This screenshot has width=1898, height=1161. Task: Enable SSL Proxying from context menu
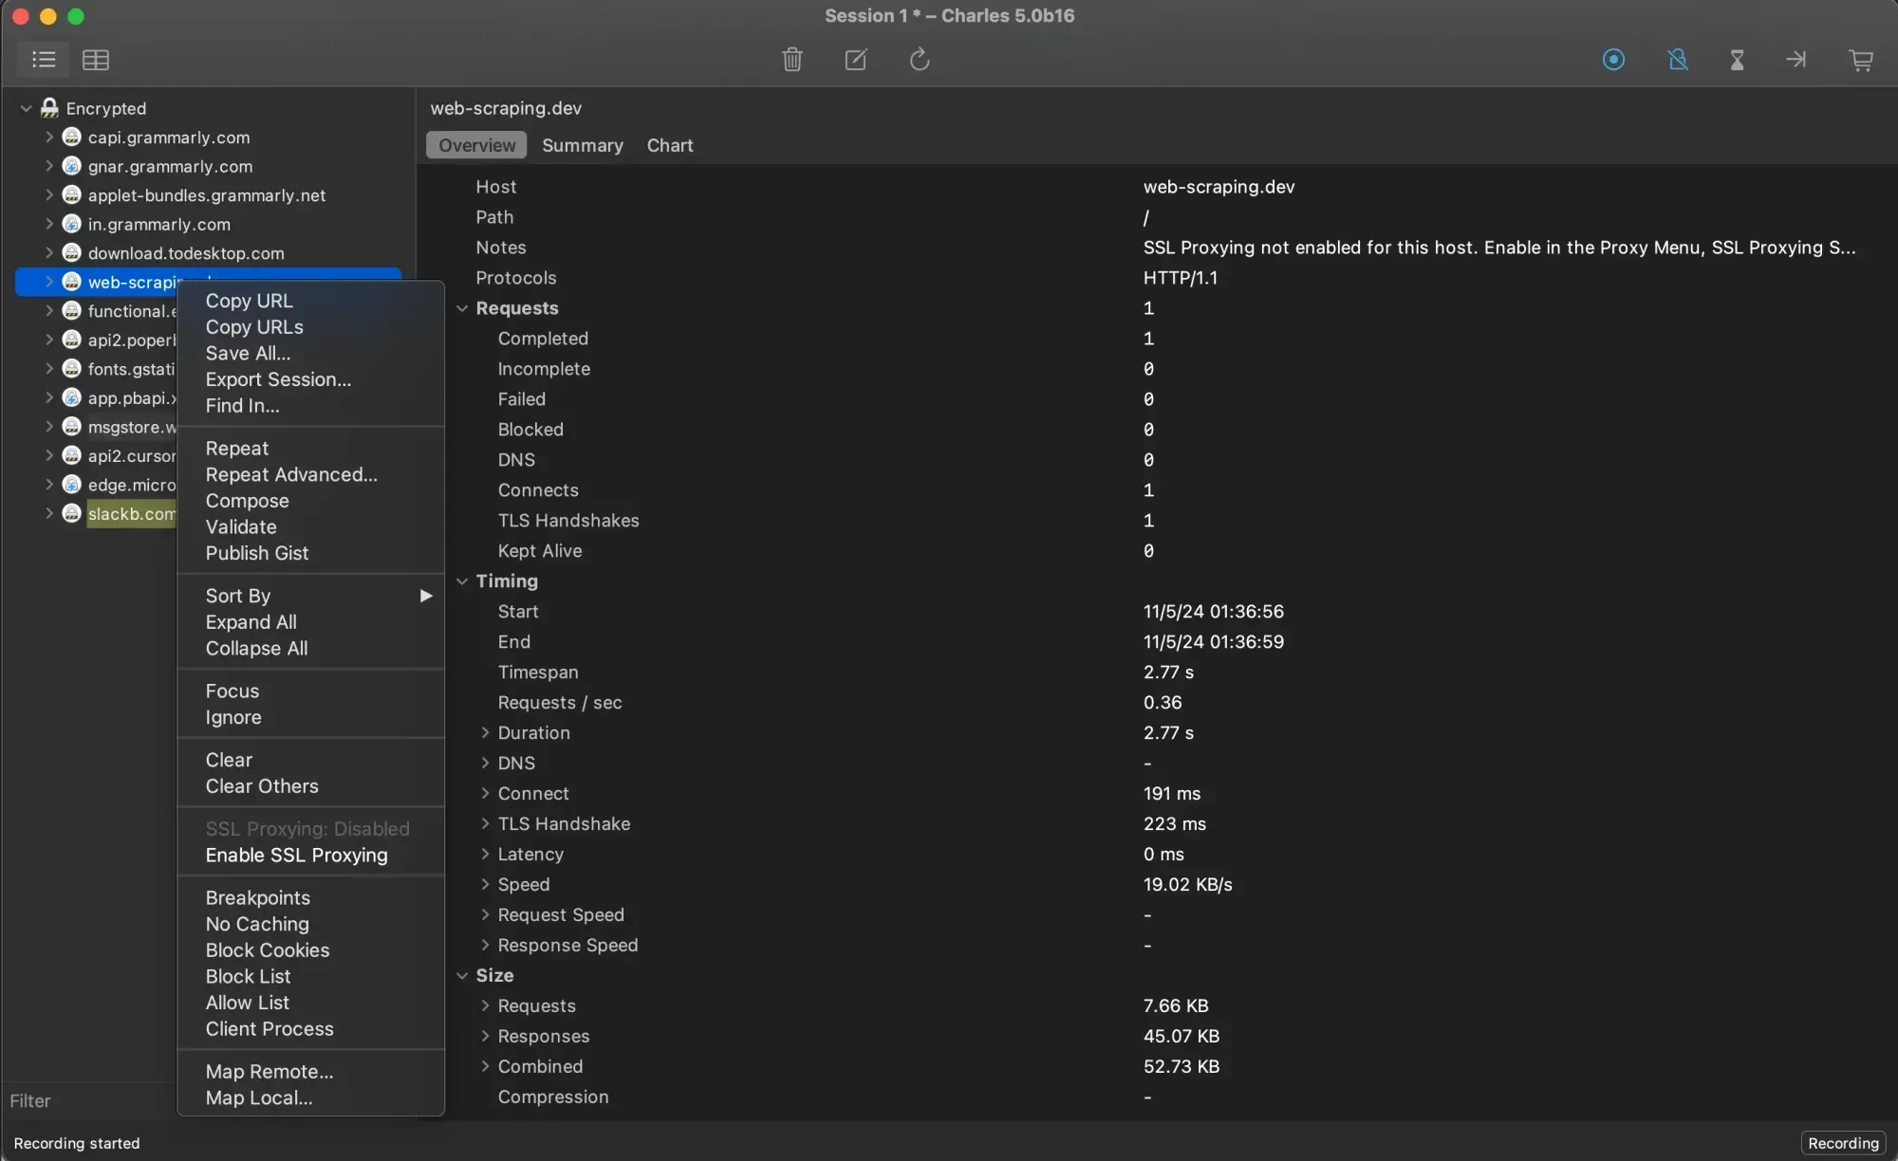point(296,855)
